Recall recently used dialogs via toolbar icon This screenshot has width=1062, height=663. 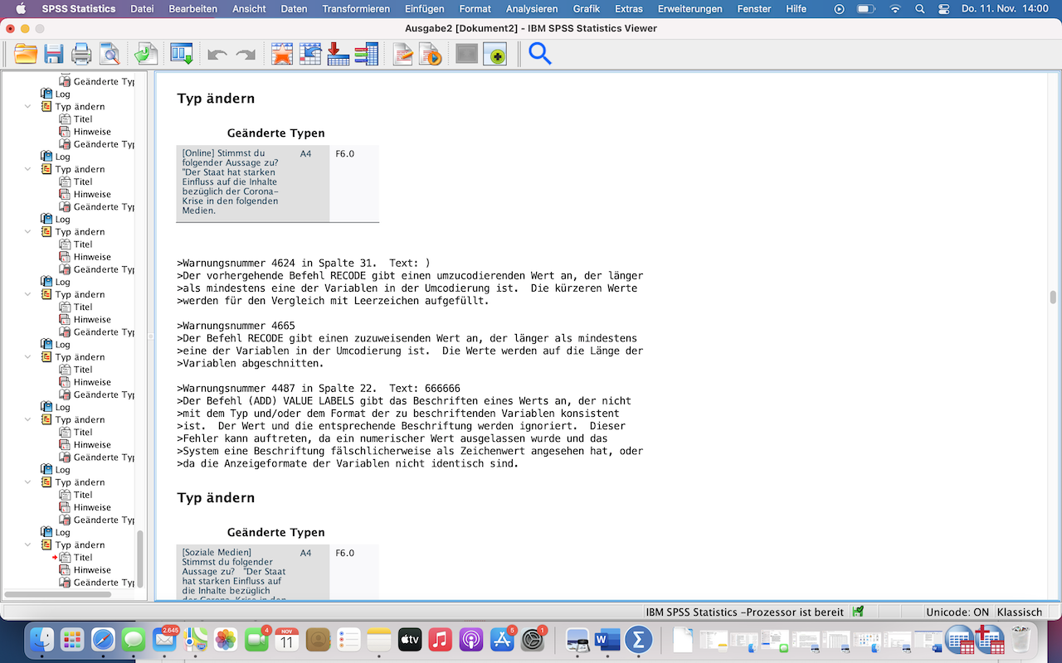click(182, 55)
